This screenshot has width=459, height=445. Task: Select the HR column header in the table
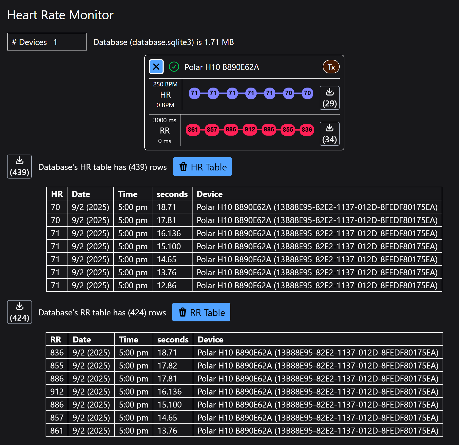57,194
